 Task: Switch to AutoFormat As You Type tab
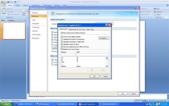click(x=77, y=29)
